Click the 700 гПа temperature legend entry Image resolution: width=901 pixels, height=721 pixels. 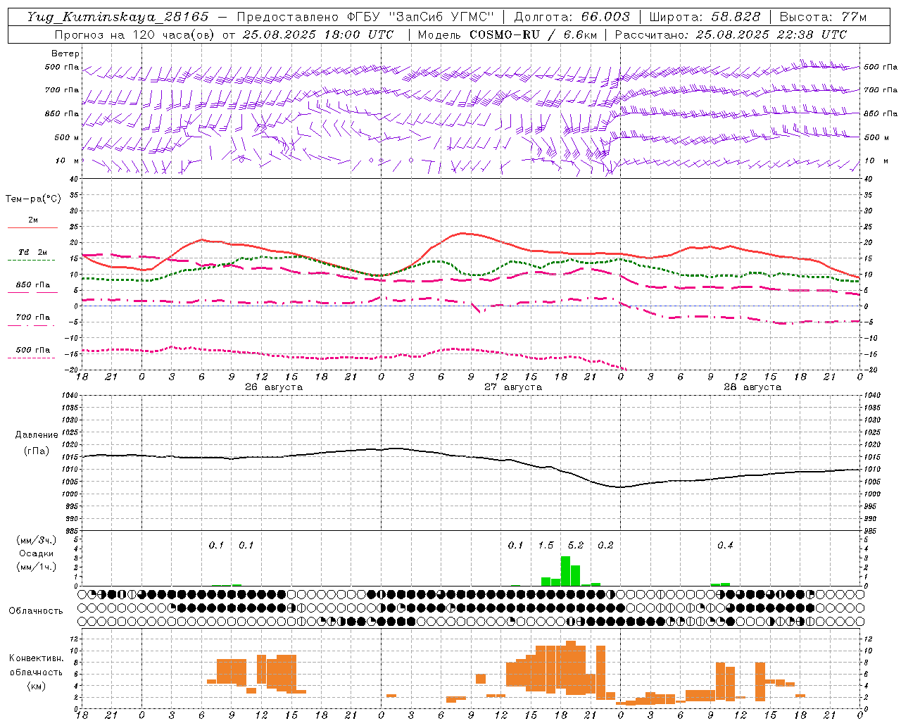(32, 318)
